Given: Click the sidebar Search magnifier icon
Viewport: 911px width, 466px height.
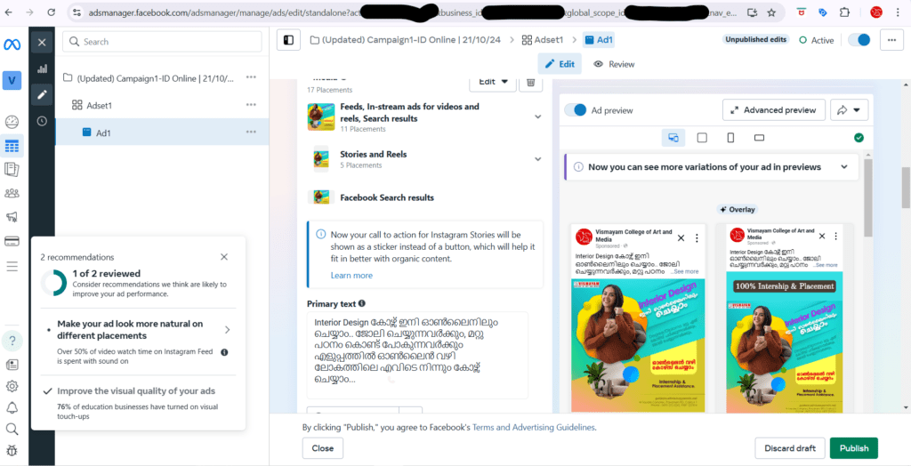Looking at the screenshot, I should (12, 429).
